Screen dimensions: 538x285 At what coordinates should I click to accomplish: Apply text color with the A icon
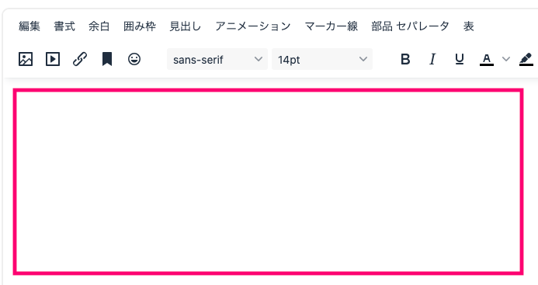pyautogui.click(x=487, y=59)
